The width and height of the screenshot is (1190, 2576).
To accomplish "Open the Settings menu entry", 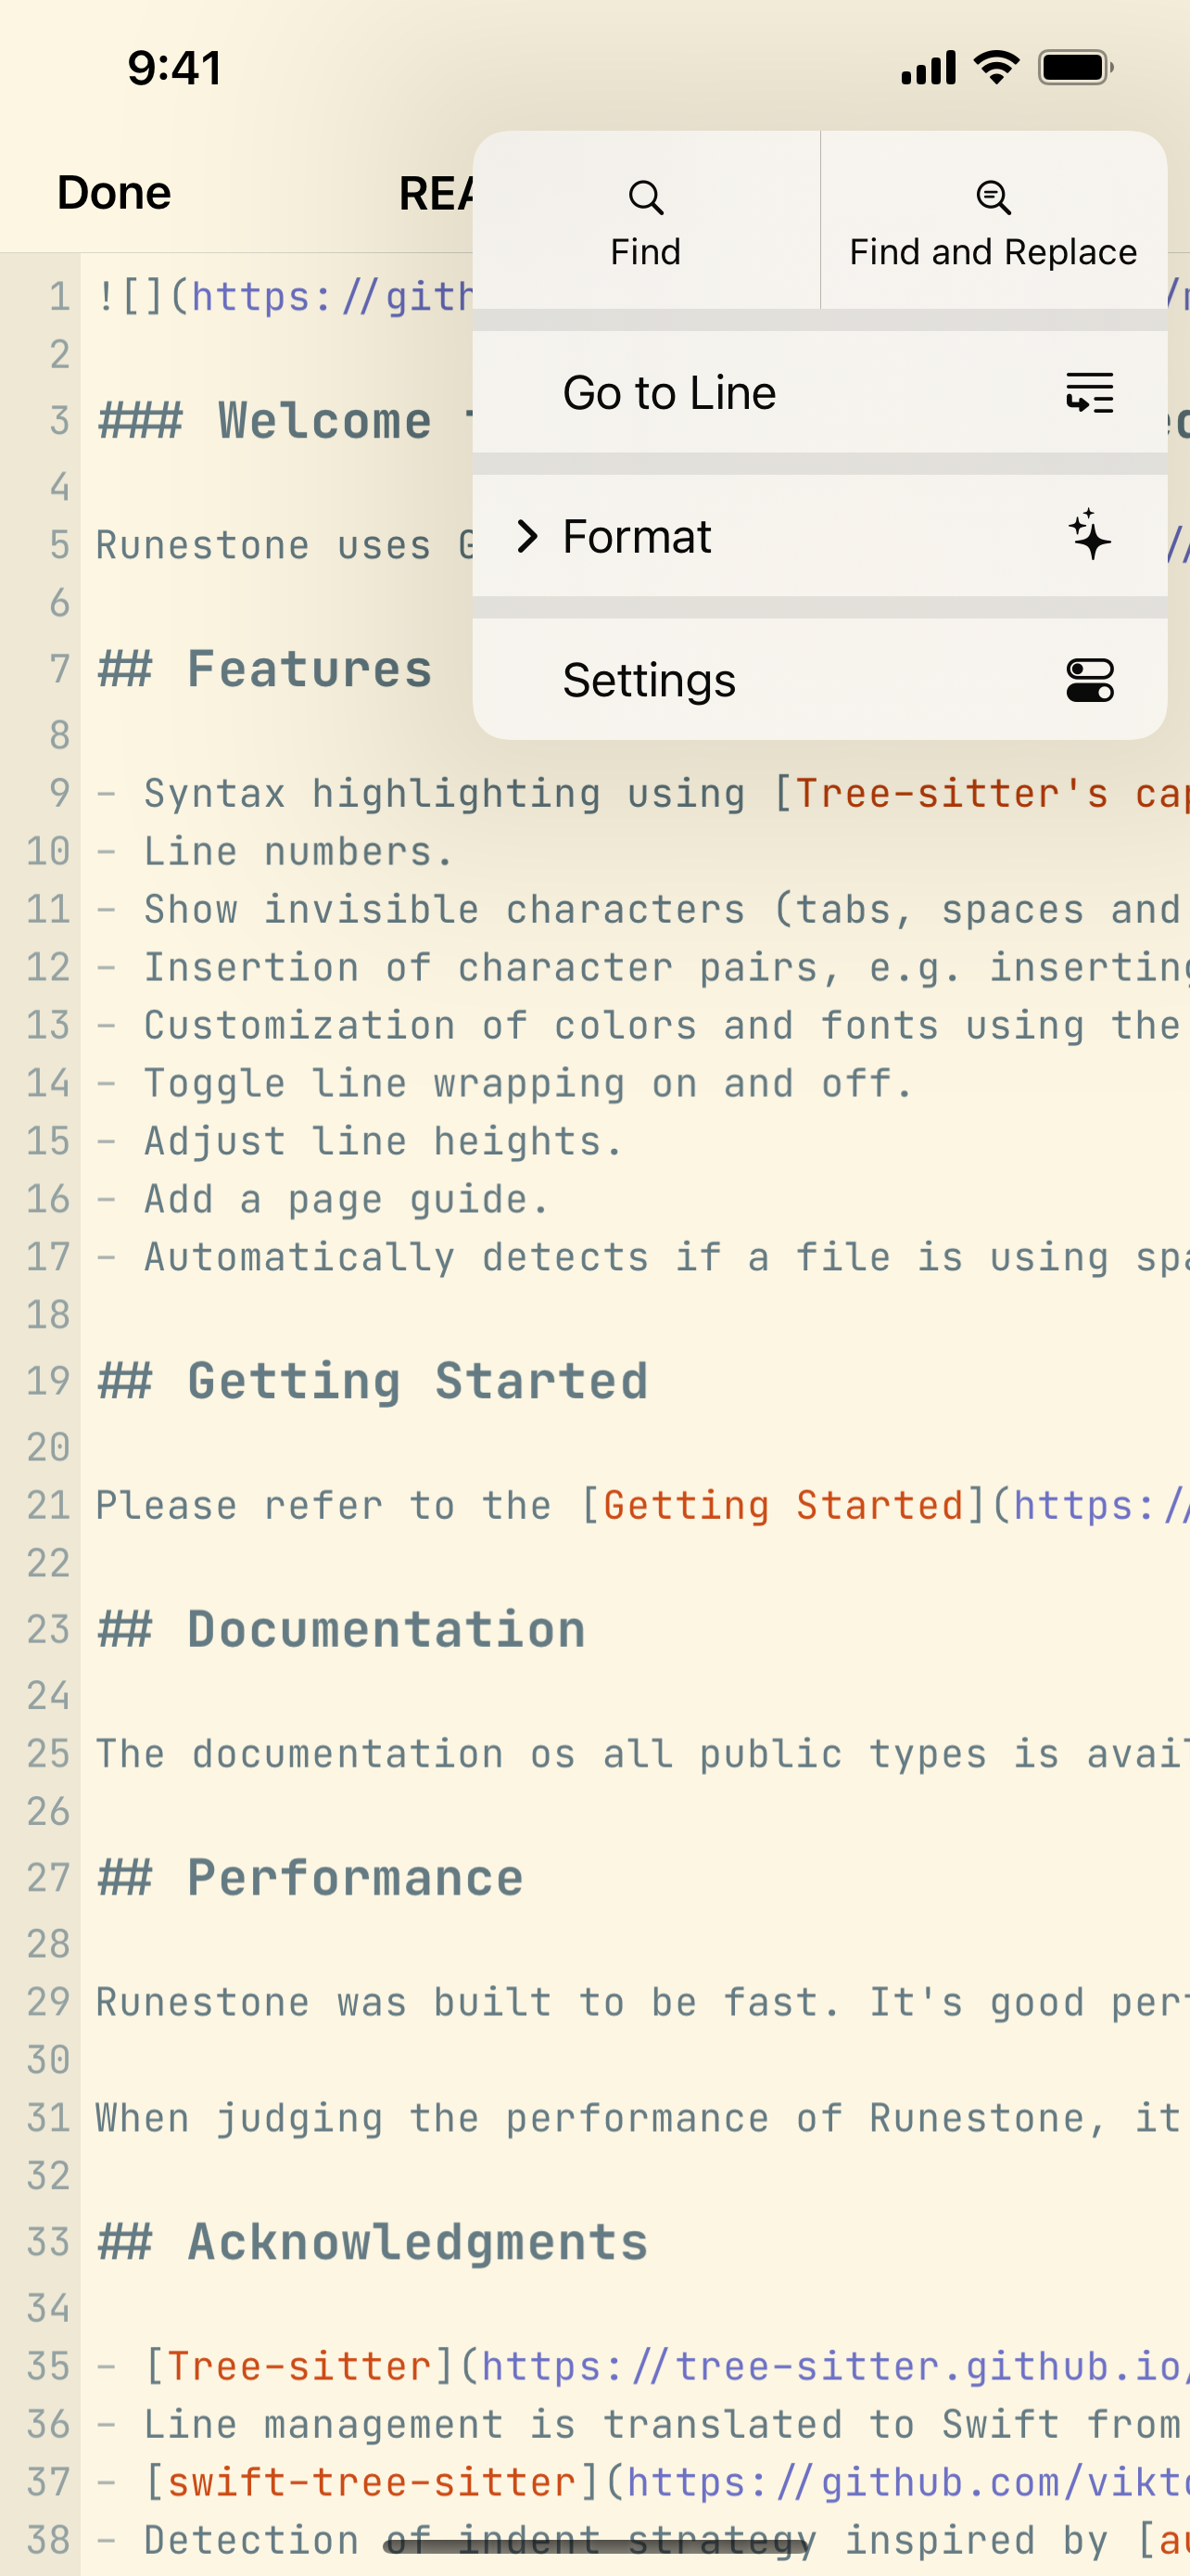I will click(819, 680).
